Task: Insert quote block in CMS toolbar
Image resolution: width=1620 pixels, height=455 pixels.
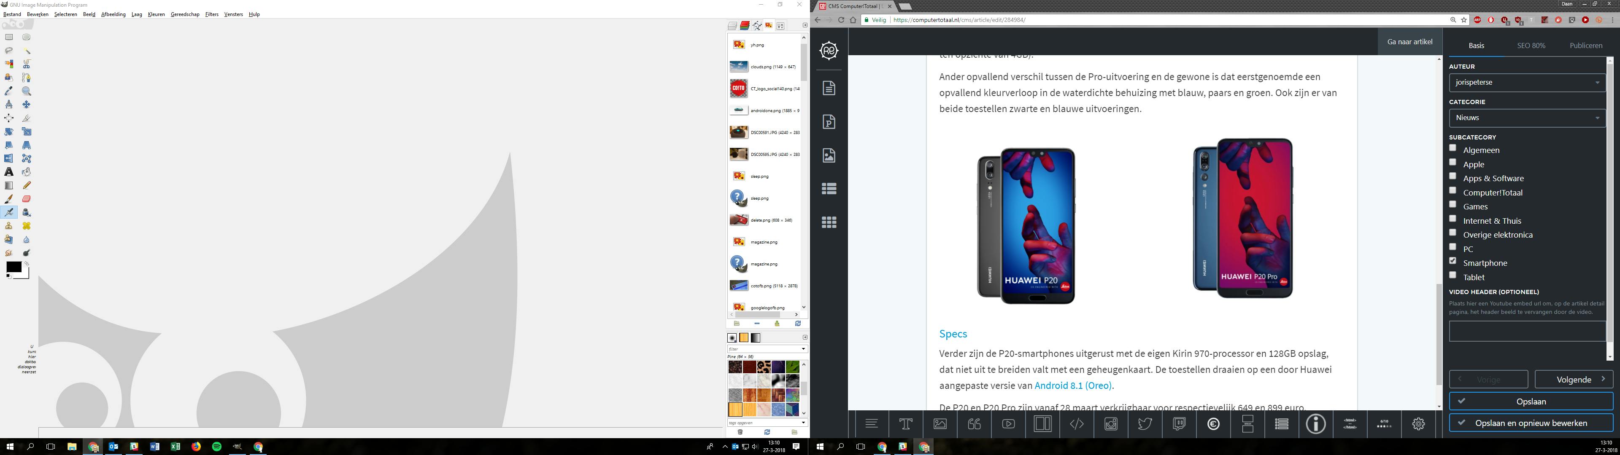Action: click(x=974, y=424)
